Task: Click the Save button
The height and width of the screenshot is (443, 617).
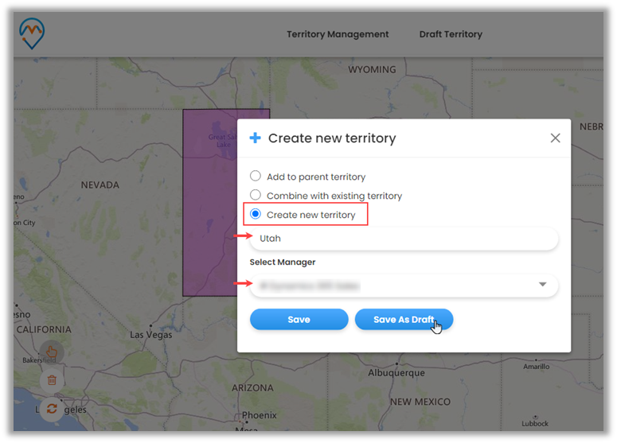Action: pyautogui.click(x=299, y=320)
